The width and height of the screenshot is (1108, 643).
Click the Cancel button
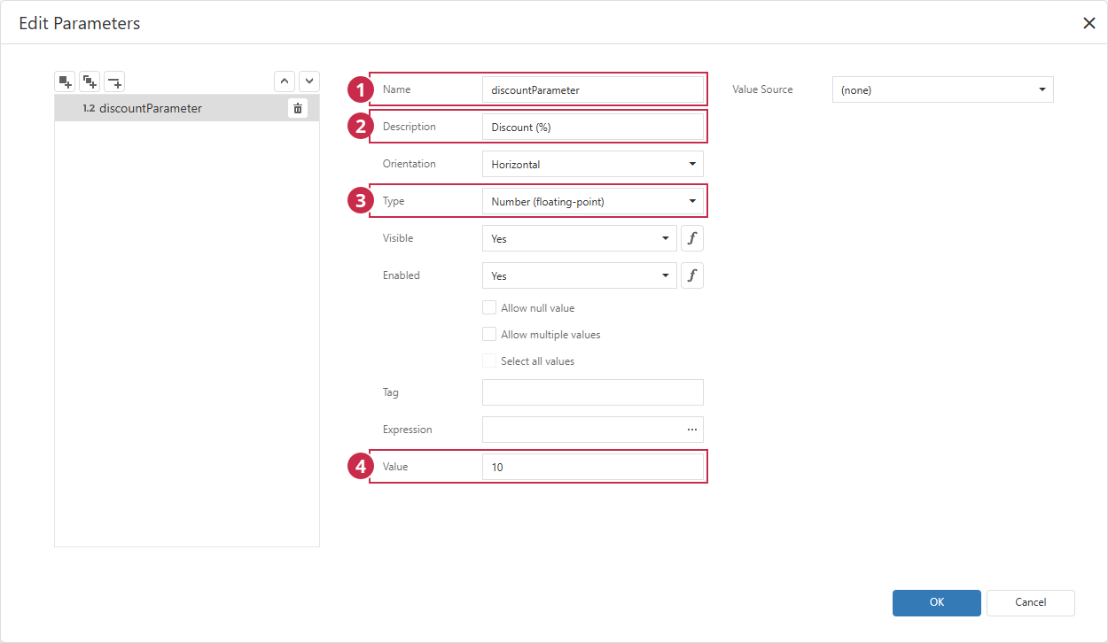click(x=1031, y=602)
